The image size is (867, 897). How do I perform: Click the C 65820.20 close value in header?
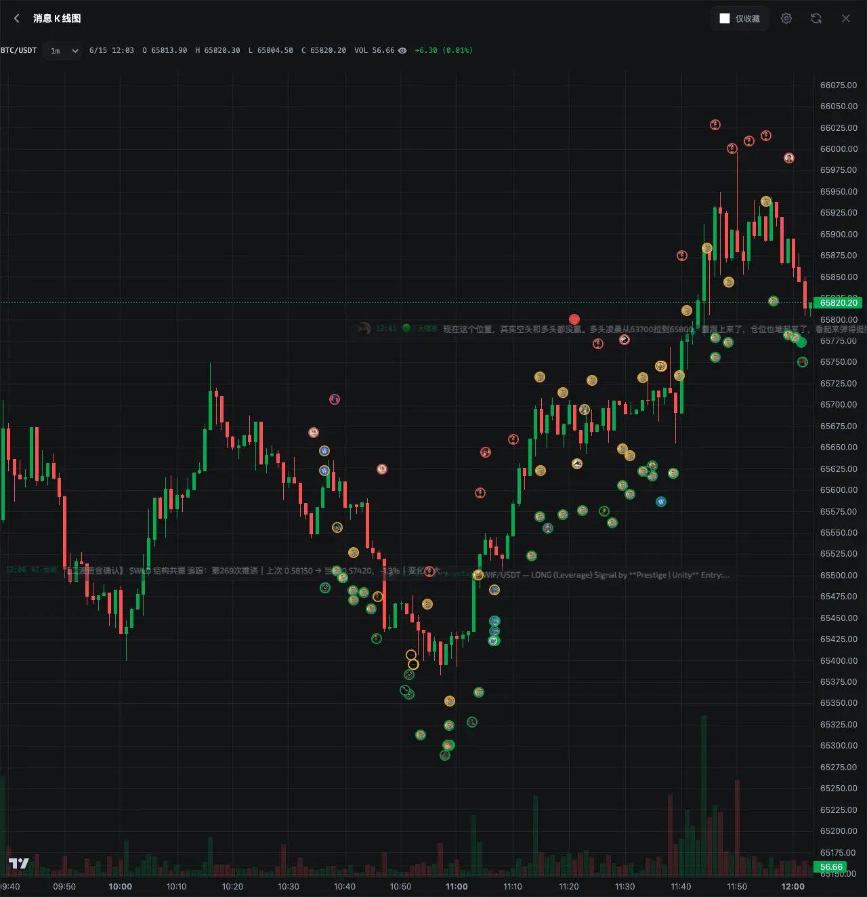point(324,51)
